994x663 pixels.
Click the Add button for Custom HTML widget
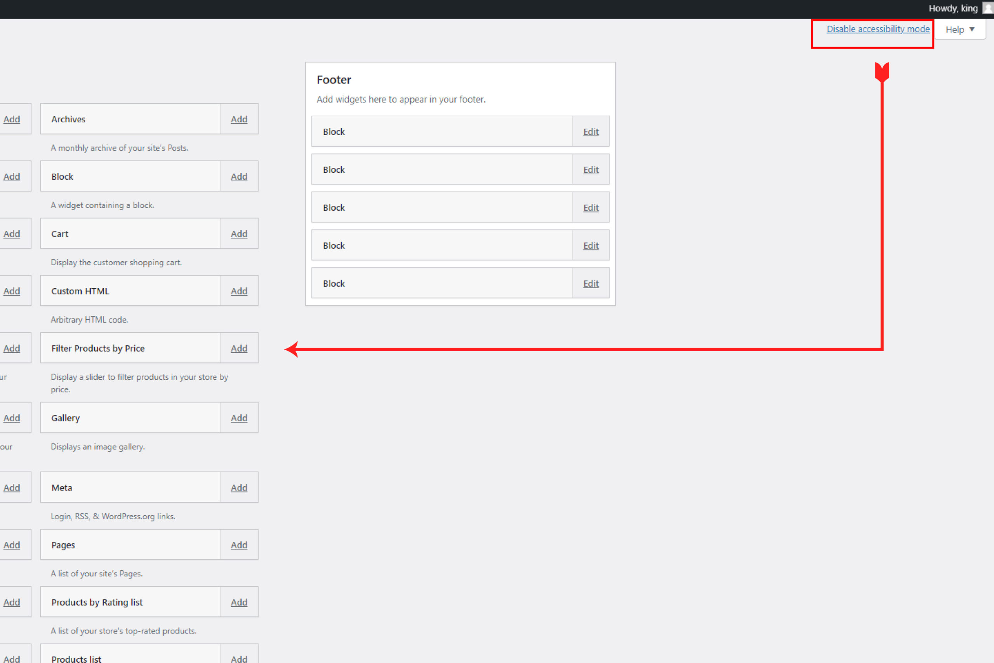(238, 290)
